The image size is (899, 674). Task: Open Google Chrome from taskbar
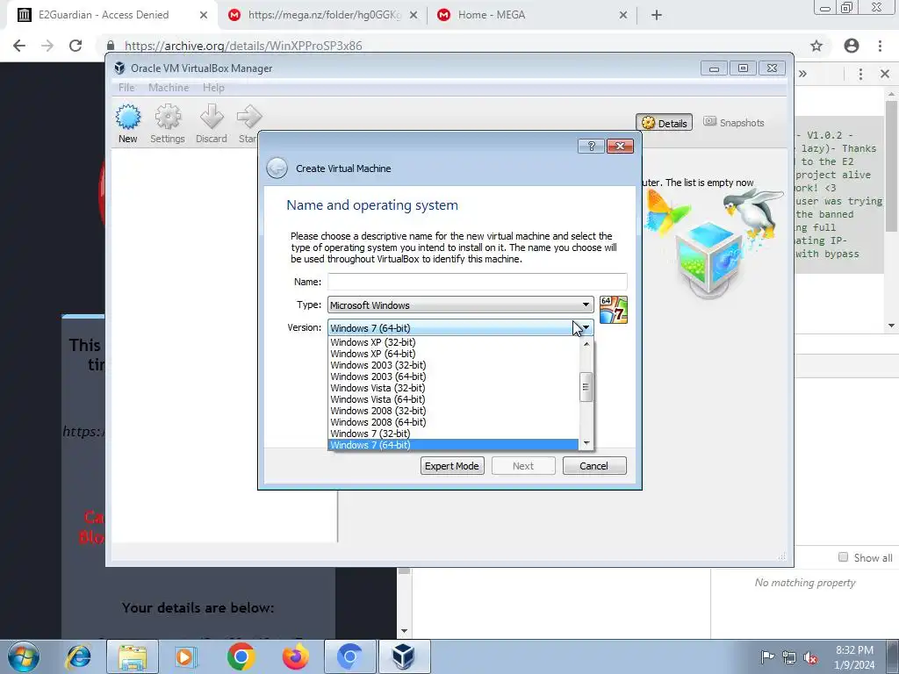241,656
